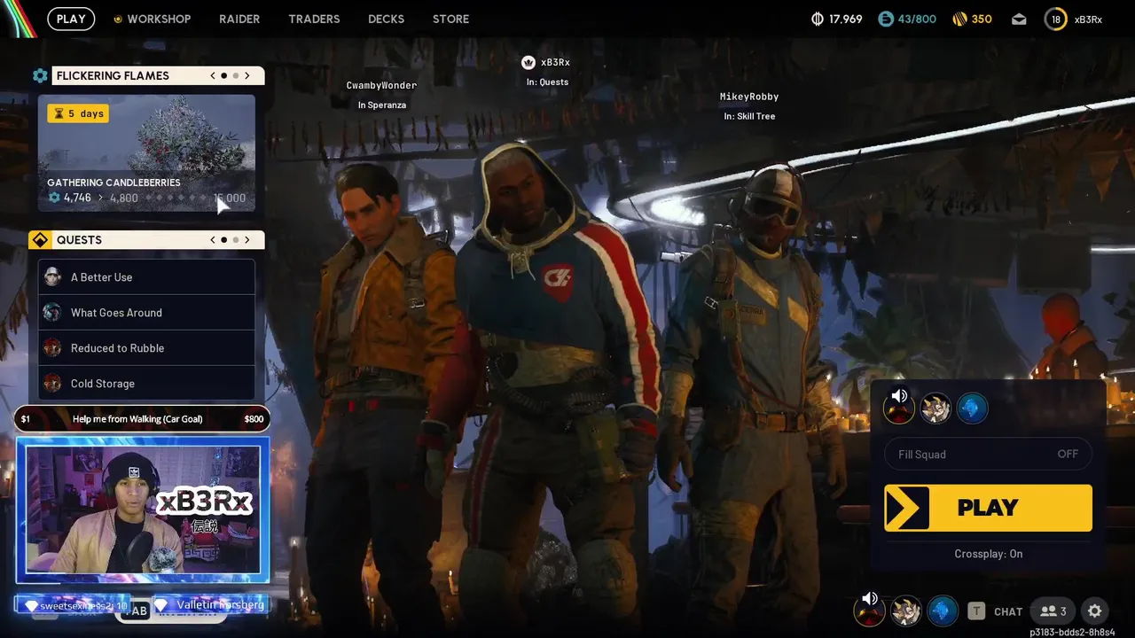Open the mail inbox icon
Screen dimensions: 1135x638
coord(1019,19)
